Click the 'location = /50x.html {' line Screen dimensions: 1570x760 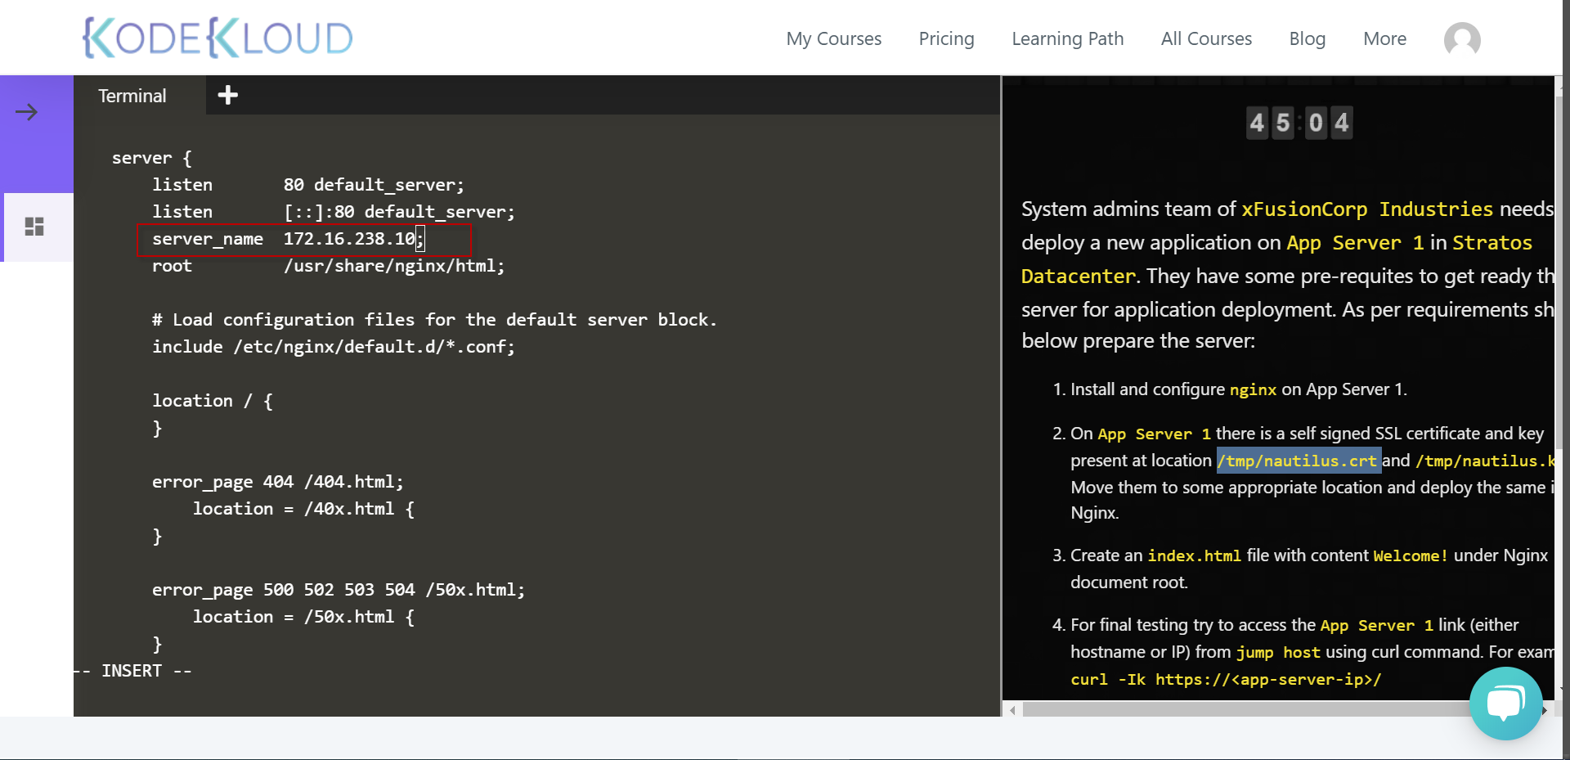tap(303, 617)
